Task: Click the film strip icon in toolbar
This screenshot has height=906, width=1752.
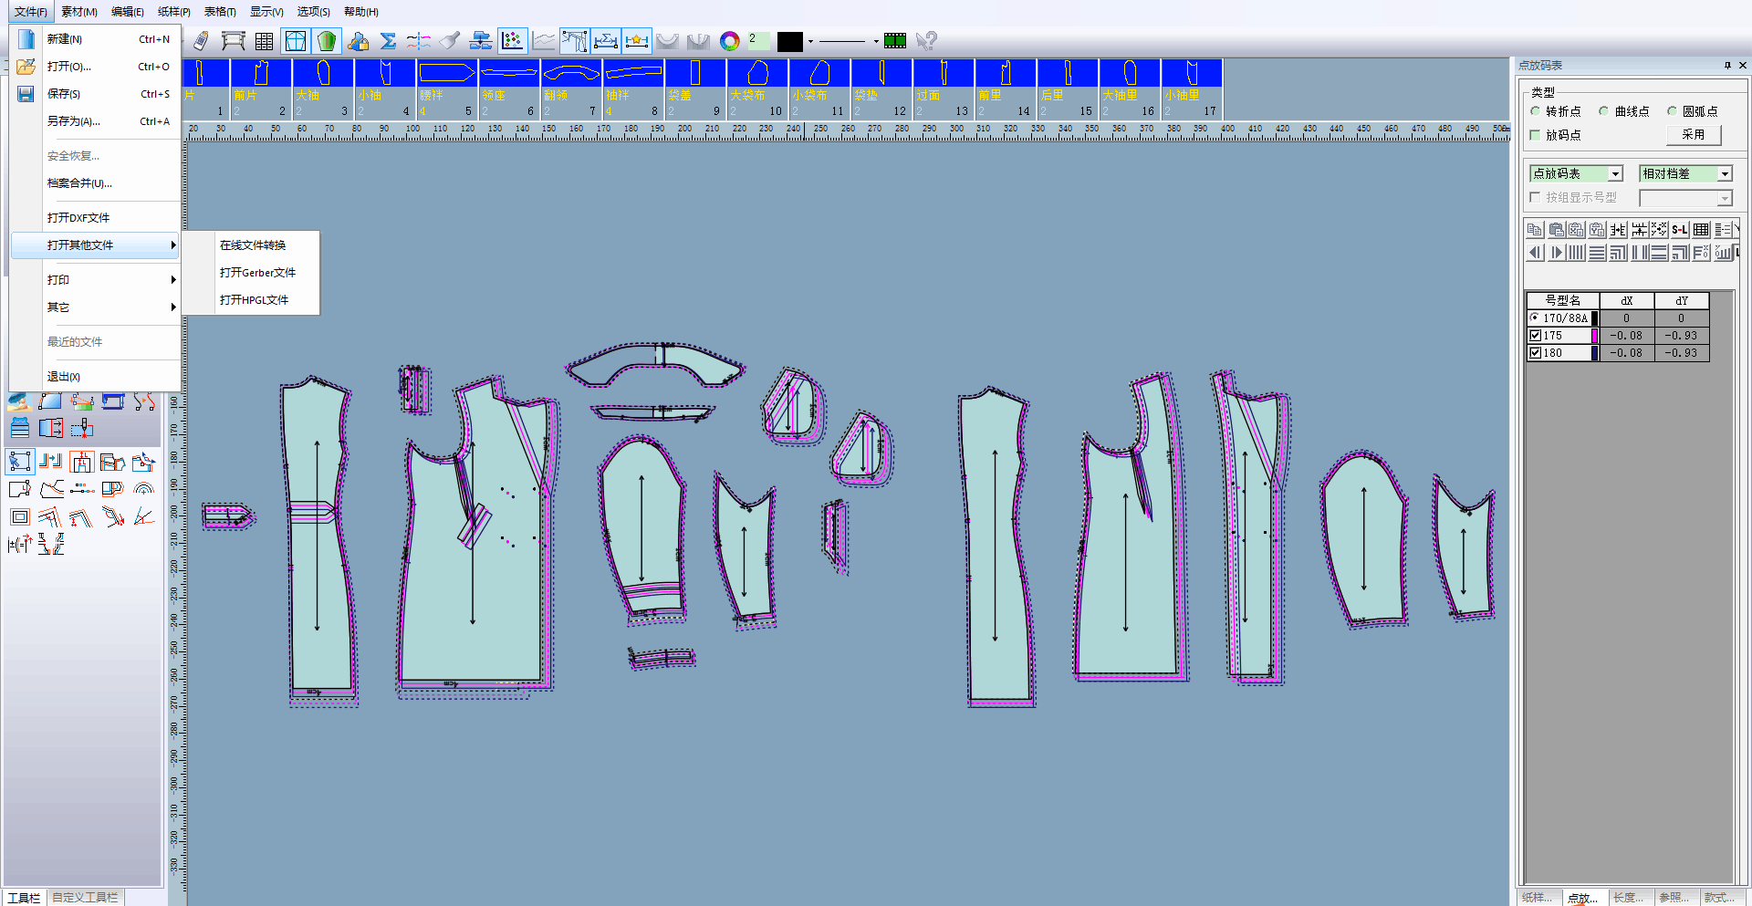Action: pos(895,41)
